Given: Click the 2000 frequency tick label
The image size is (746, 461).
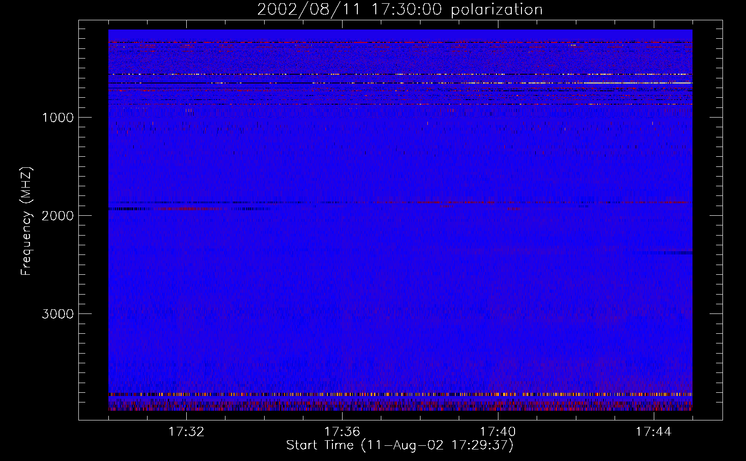Looking at the screenshot, I should coord(58,216).
